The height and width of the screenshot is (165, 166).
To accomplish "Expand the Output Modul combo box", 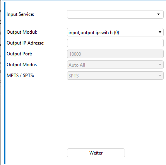I will [115, 32].
